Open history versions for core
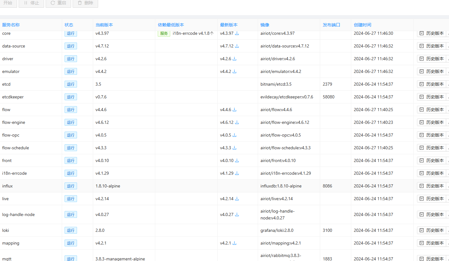 [x=432, y=33]
